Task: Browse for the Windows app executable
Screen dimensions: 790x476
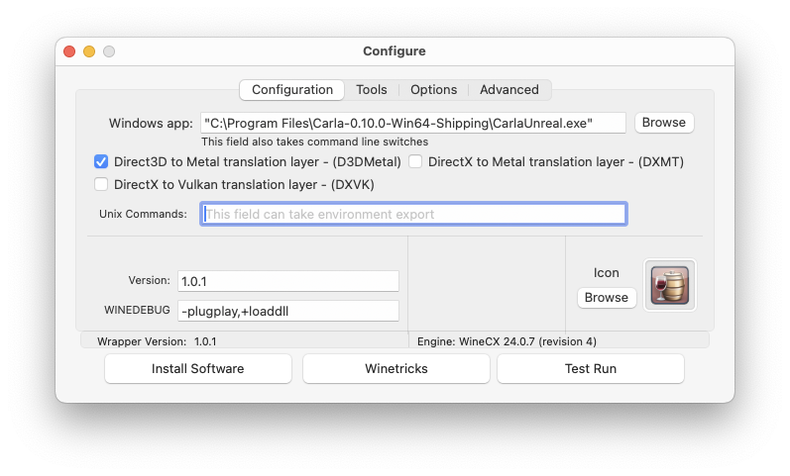Action: pos(663,123)
